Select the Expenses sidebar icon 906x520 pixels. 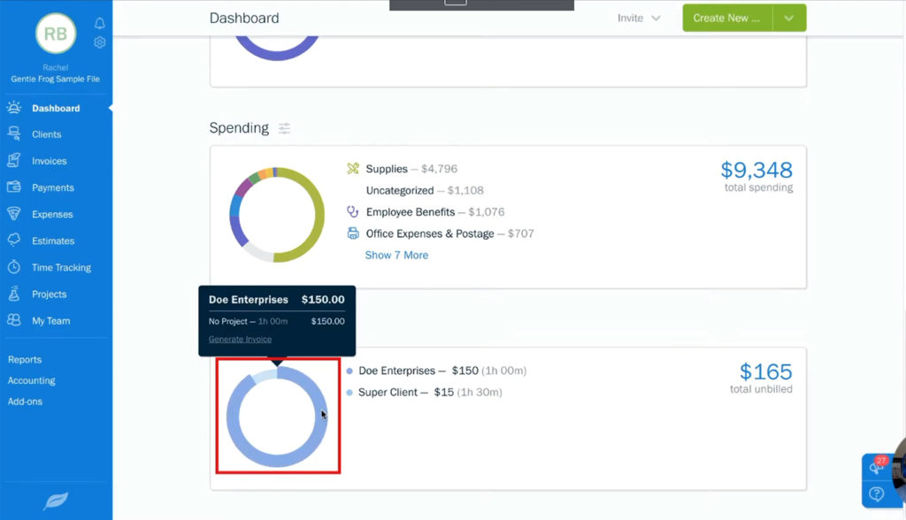(x=46, y=214)
